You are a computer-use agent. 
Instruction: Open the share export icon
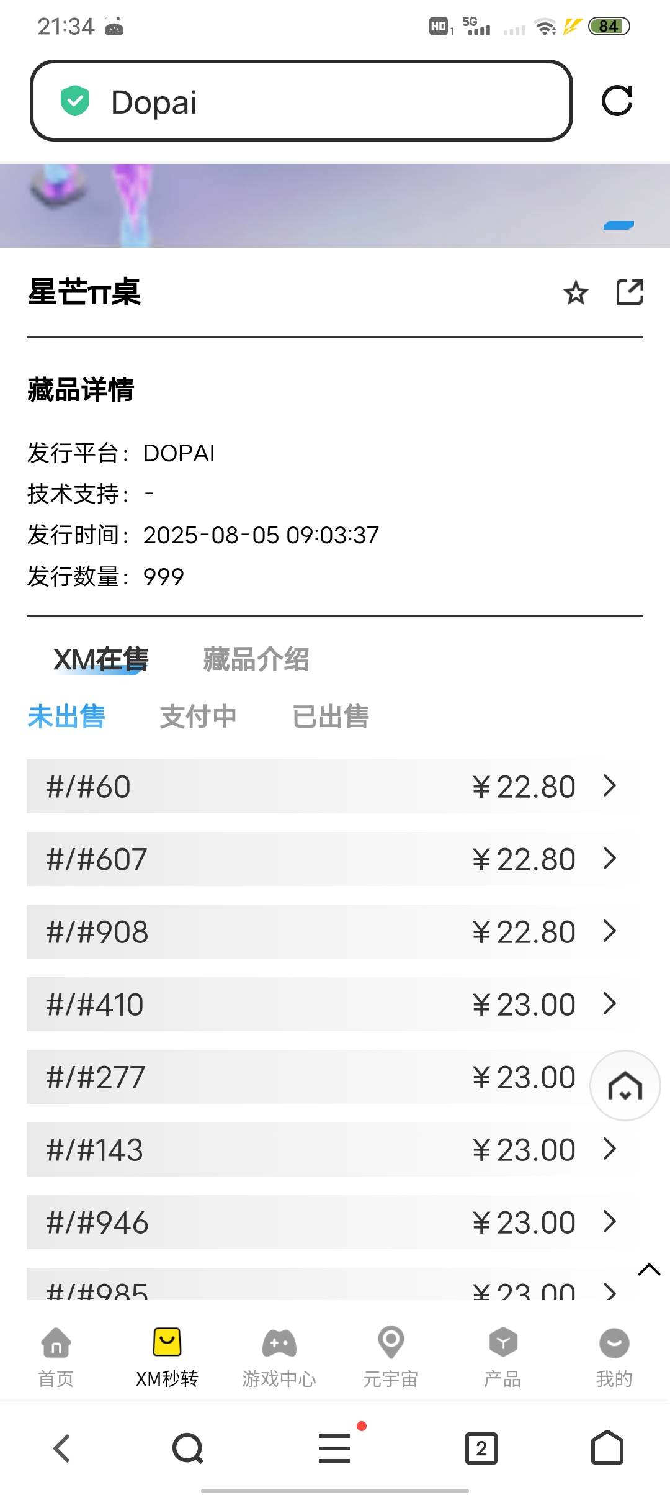coord(630,292)
